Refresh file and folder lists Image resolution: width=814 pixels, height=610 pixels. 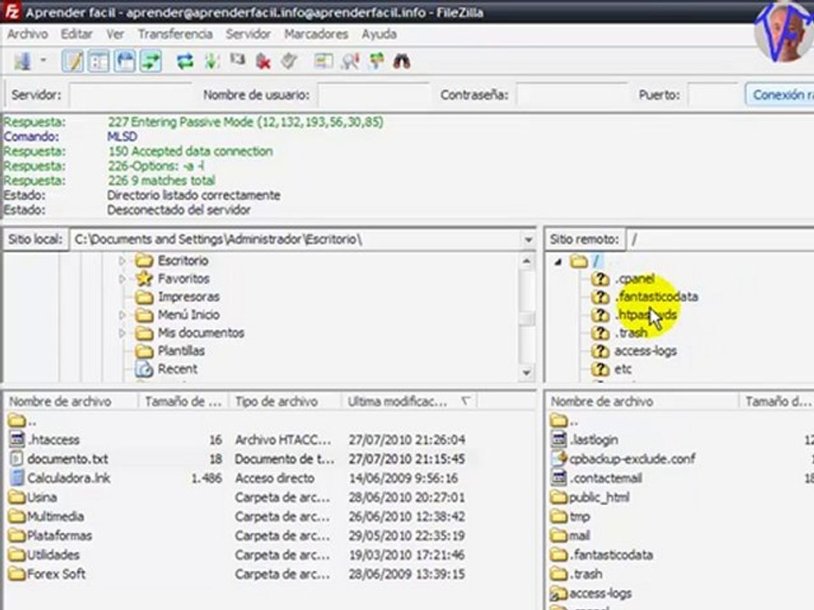(x=185, y=62)
